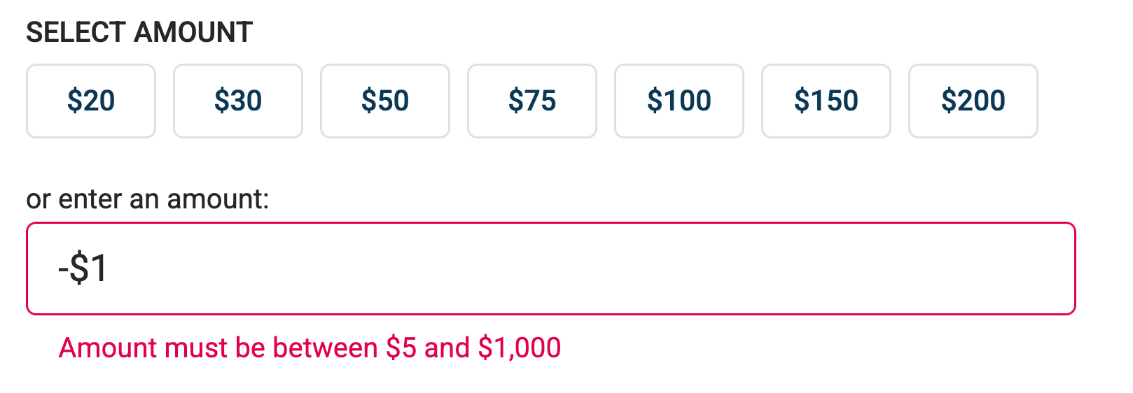
Task: Select the $200 amount button
Action: [x=973, y=101]
